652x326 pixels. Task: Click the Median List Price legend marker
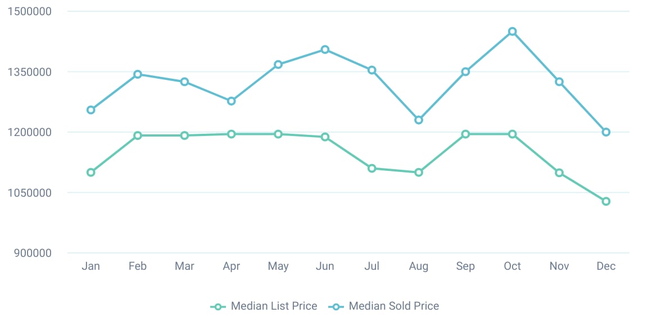coord(219,307)
